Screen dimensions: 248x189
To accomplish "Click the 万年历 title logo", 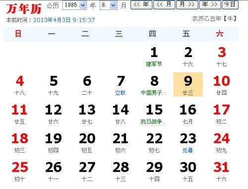I will [x=24, y=9].
